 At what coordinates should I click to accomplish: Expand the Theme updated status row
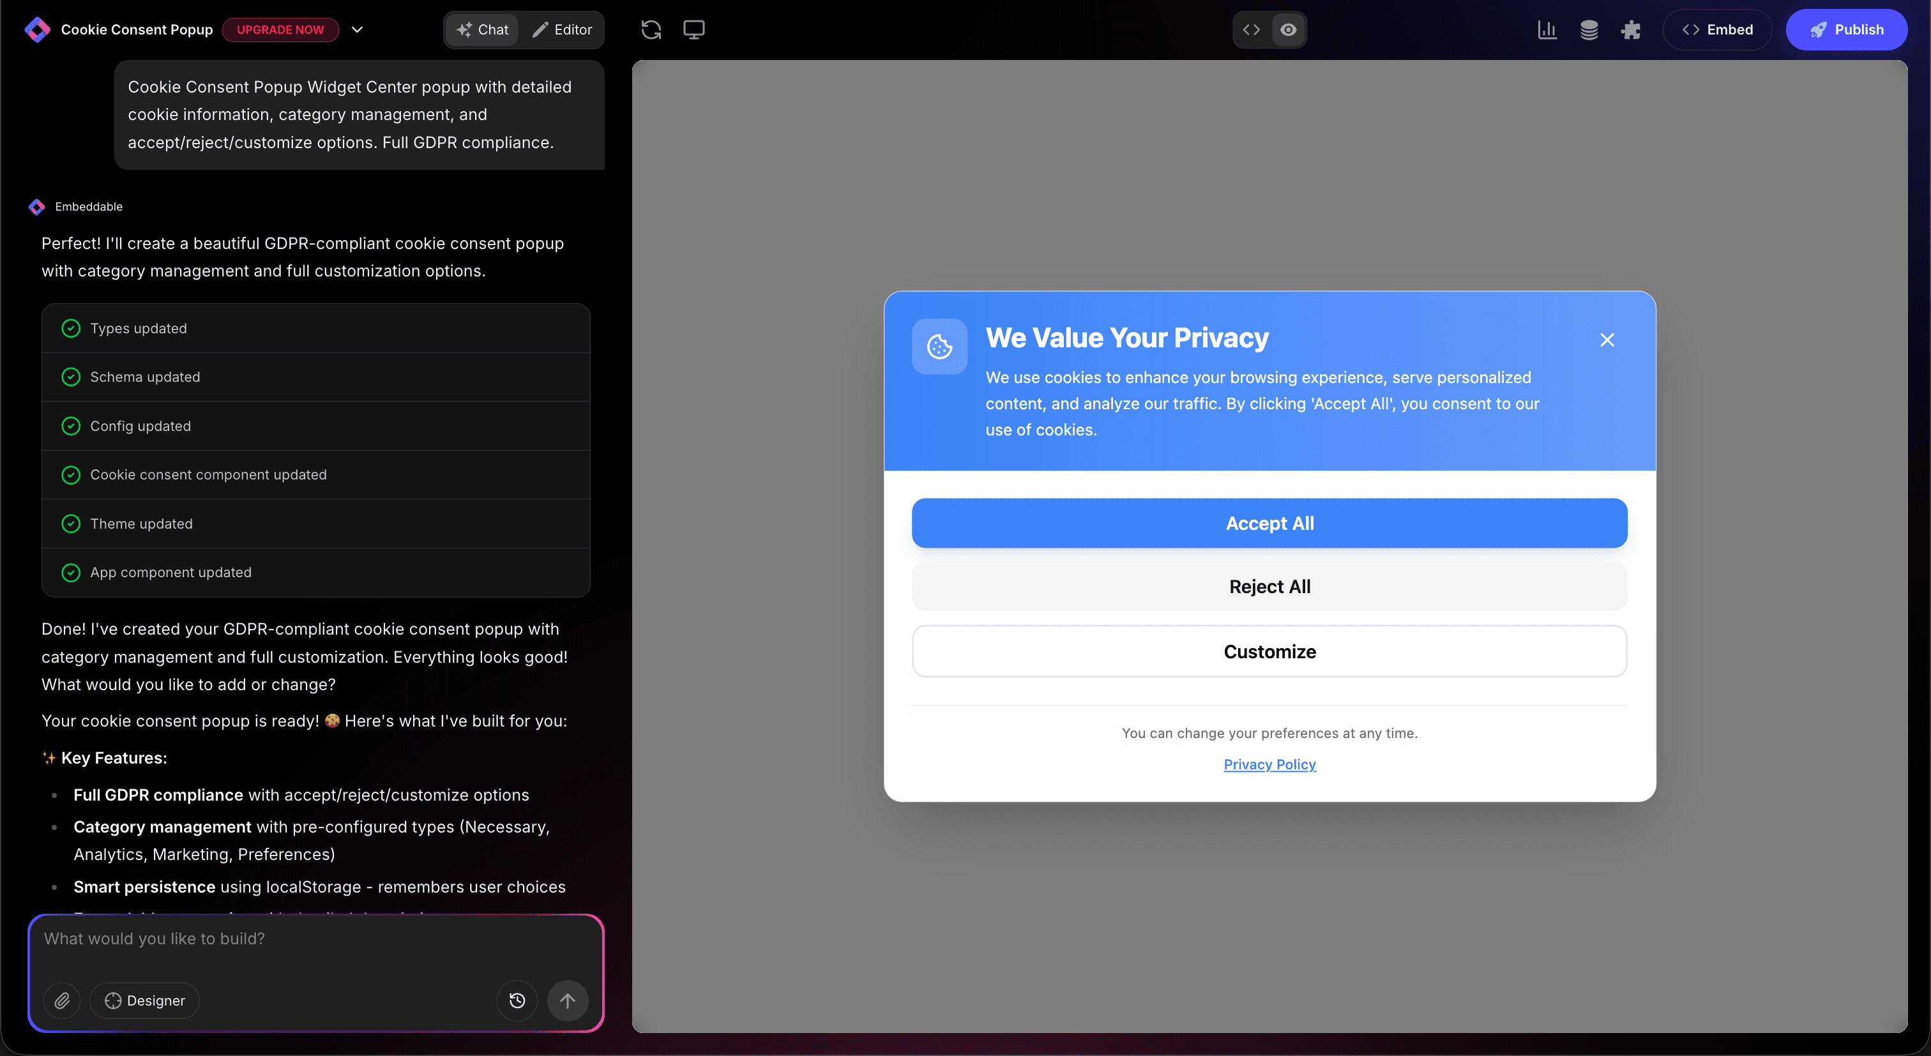click(315, 524)
